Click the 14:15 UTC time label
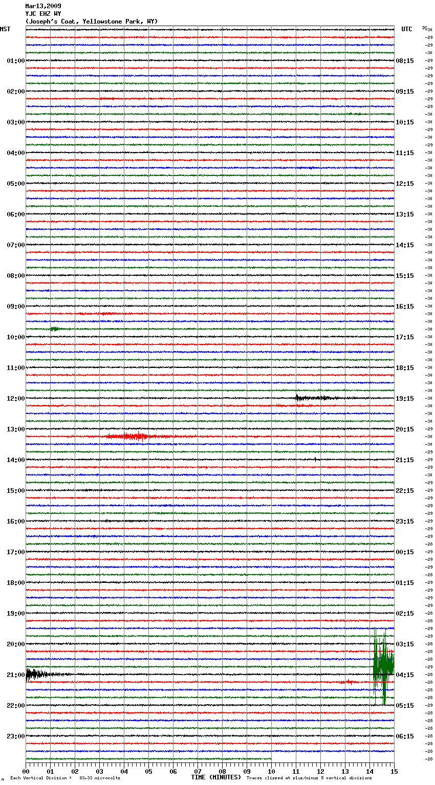Screen dimensions: 435x785 pyautogui.click(x=405, y=245)
